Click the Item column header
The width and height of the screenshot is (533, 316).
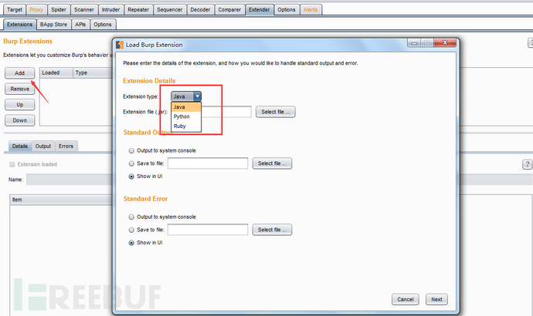[x=61, y=200]
